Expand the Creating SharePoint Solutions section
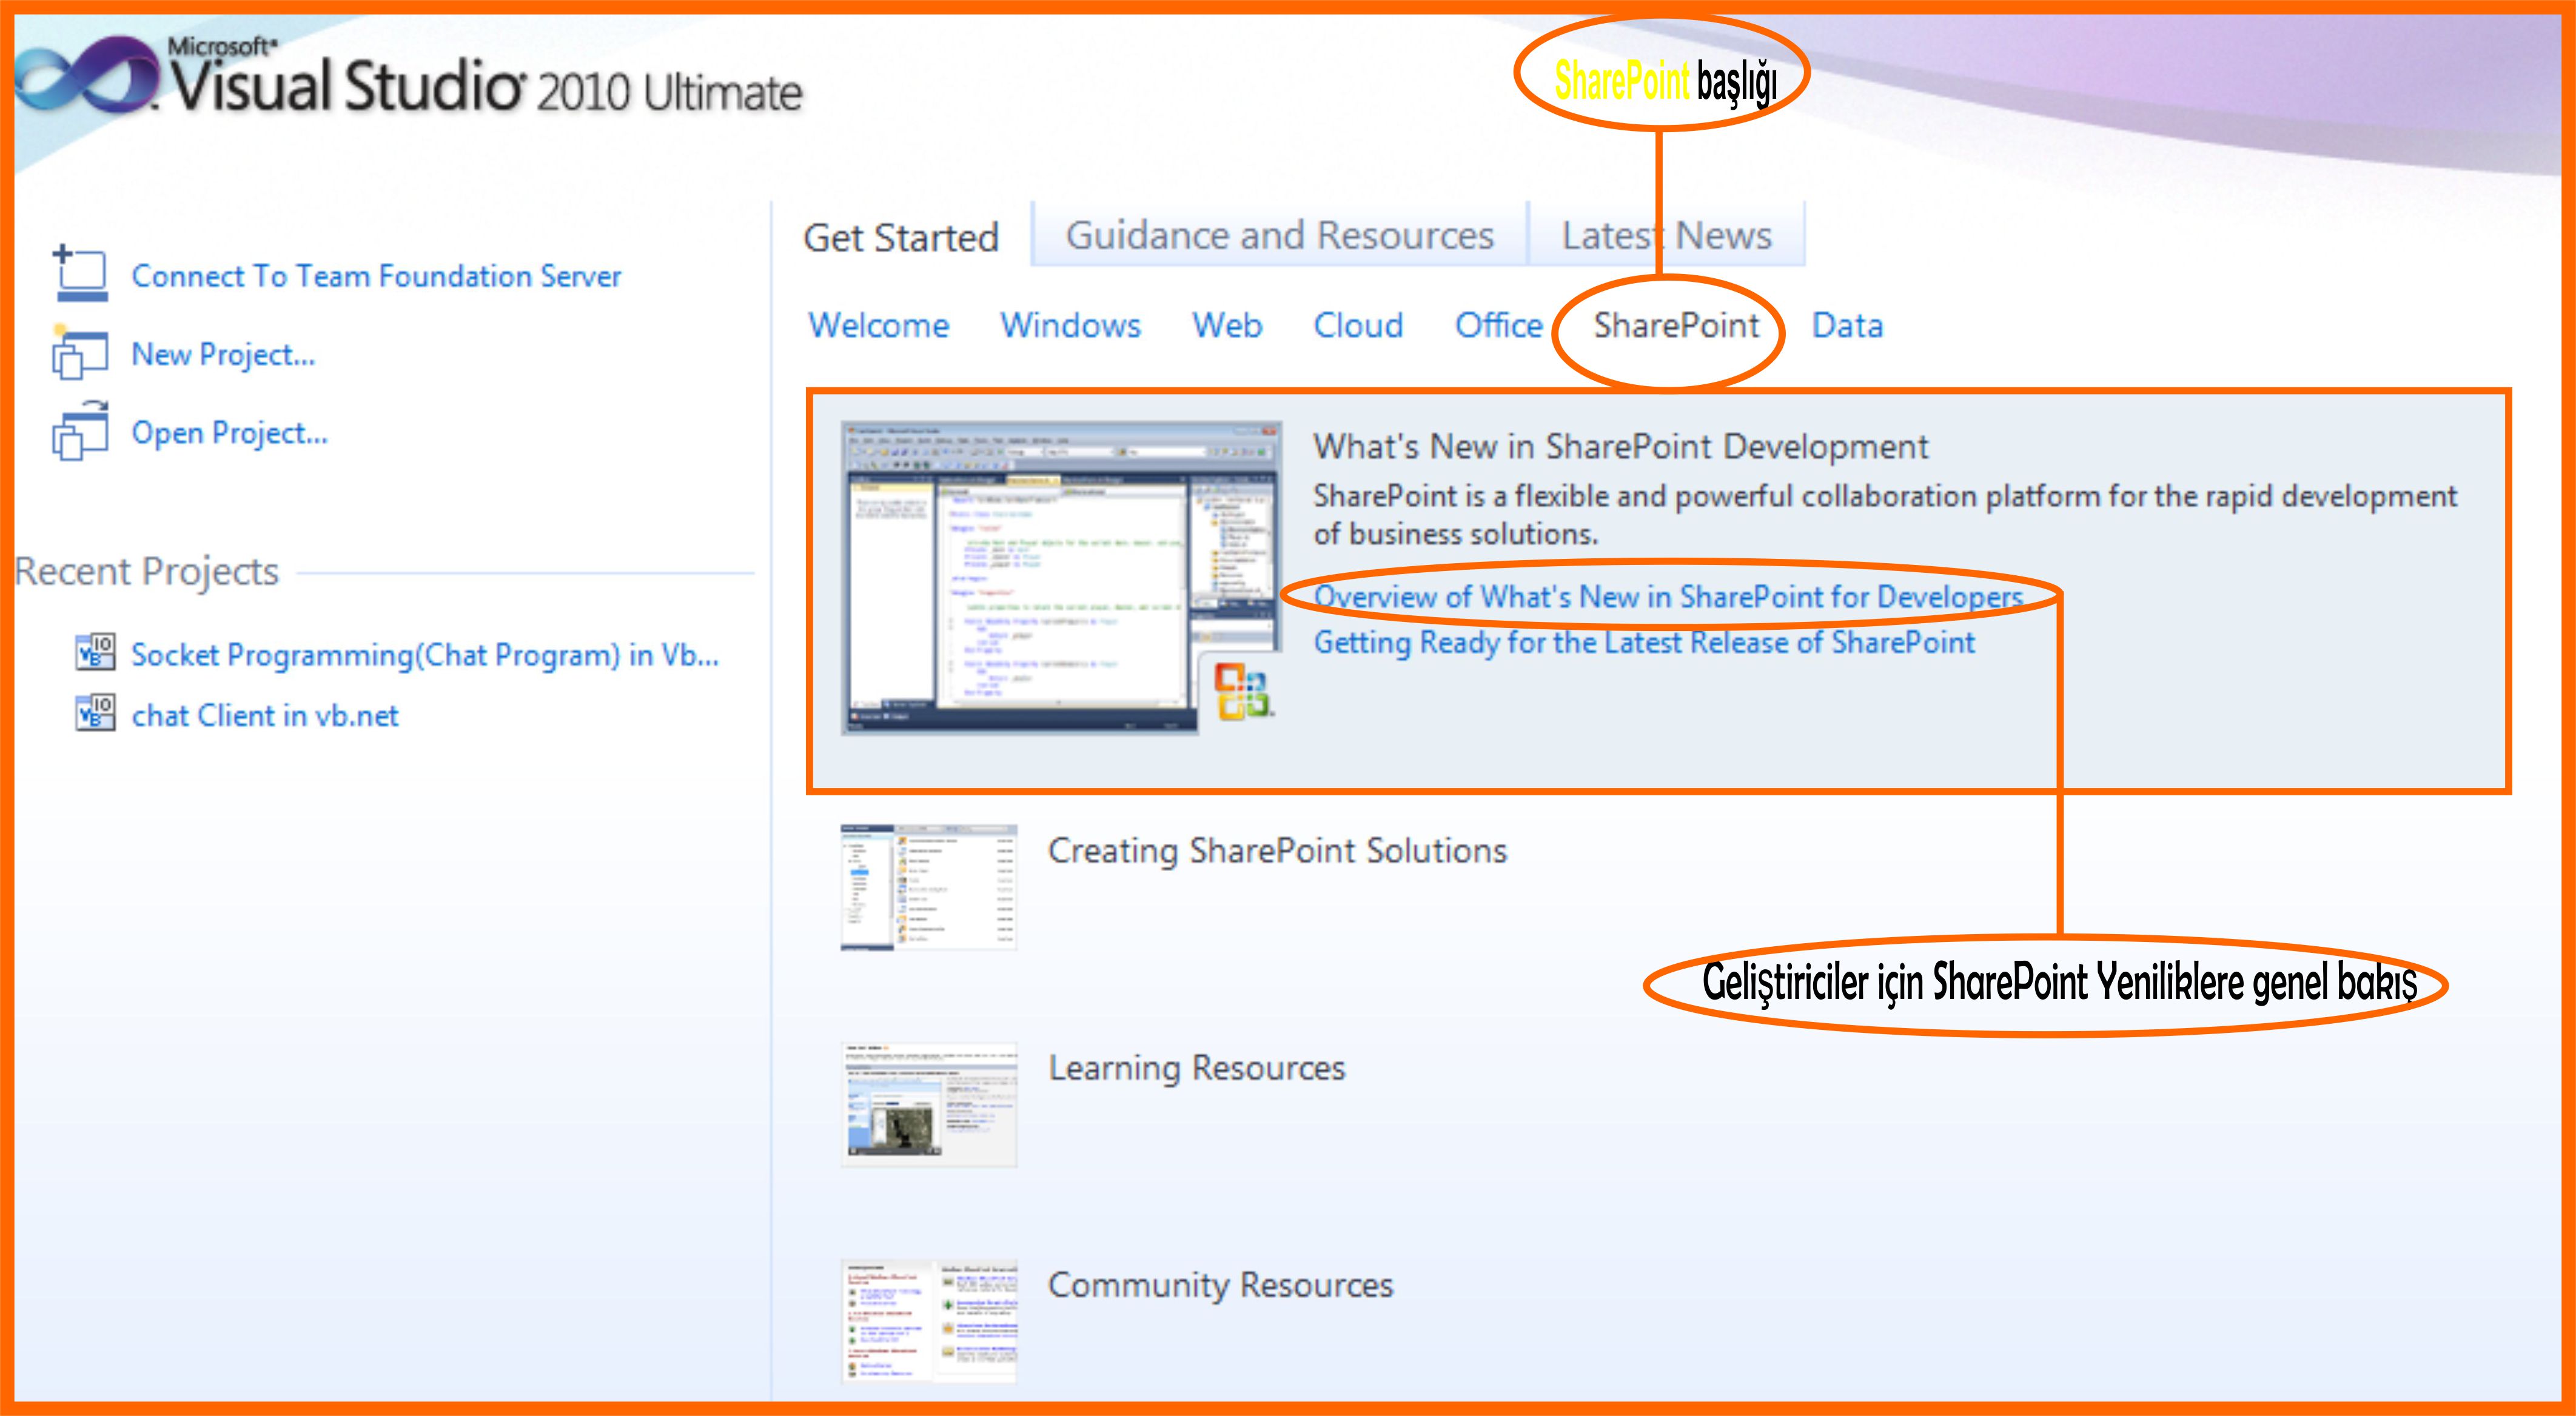This screenshot has width=2576, height=1416. point(1277,852)
